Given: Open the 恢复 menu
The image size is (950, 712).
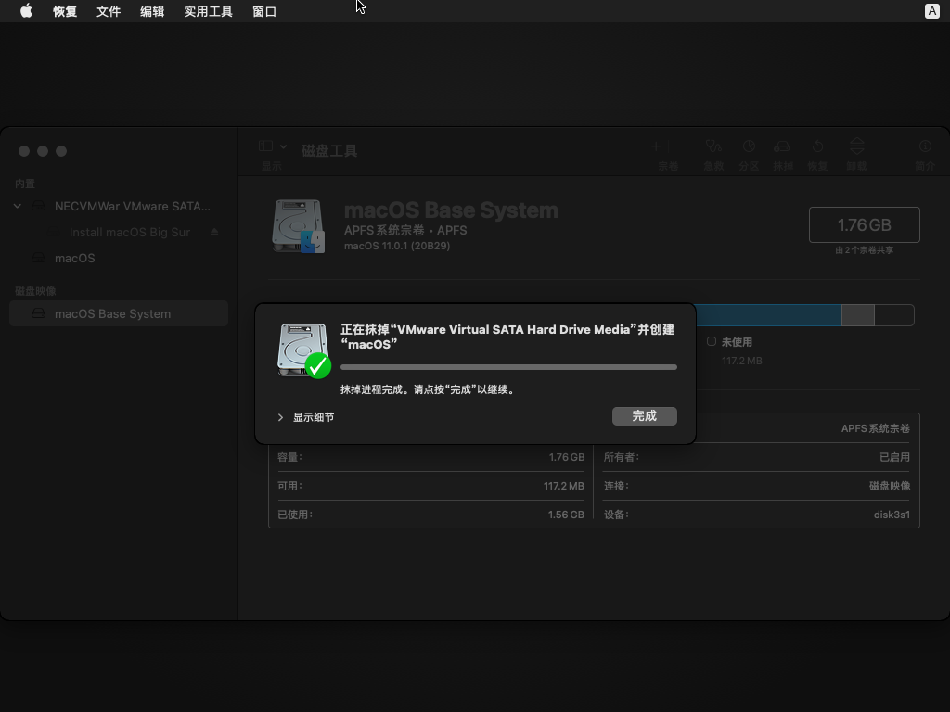Looking at the screenshot, I should point(65,11).
